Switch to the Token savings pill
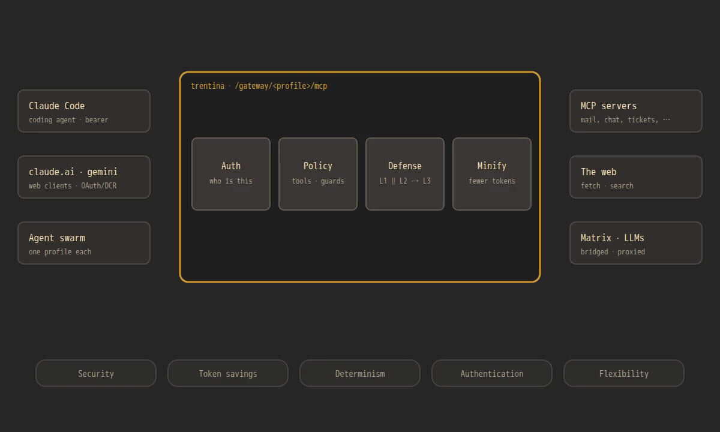Image resolution: width=720 pixels, height=432 pixels. 228,373
